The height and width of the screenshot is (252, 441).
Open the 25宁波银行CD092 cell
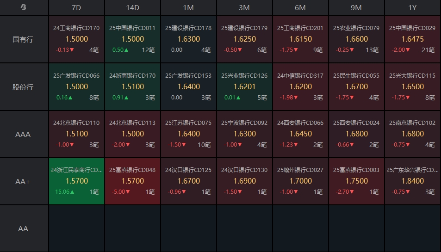(x=244, y=134)
